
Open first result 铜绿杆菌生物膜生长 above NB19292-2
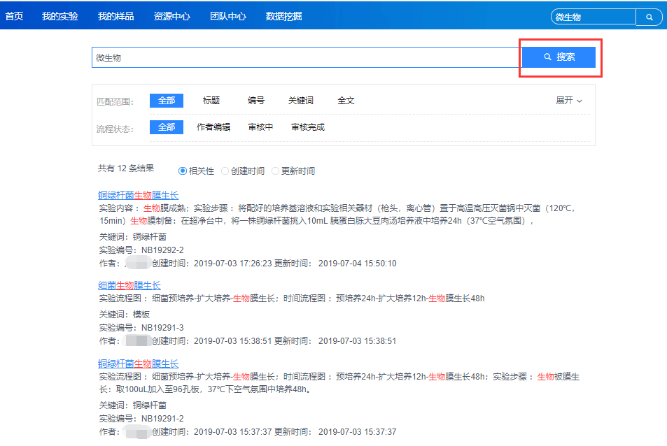139,195
